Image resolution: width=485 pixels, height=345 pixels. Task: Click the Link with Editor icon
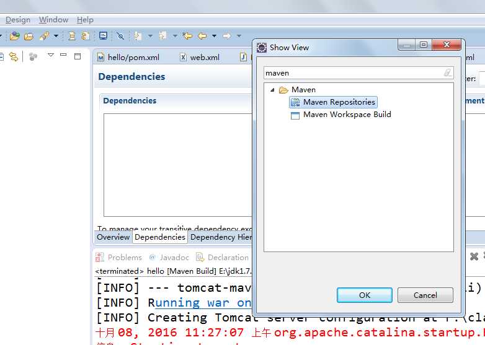click(x=14, y=57)
